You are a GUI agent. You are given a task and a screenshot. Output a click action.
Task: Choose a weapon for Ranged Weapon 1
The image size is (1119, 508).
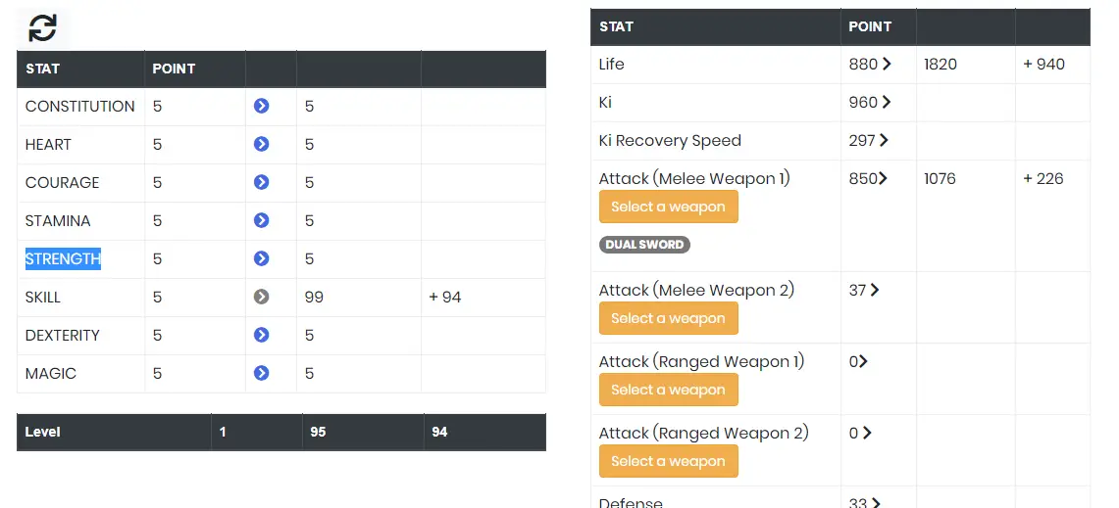668,390
